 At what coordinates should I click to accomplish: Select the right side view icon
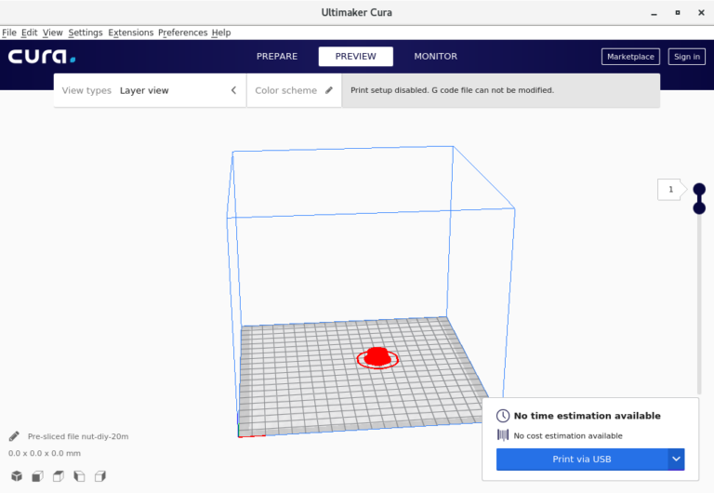99,476
